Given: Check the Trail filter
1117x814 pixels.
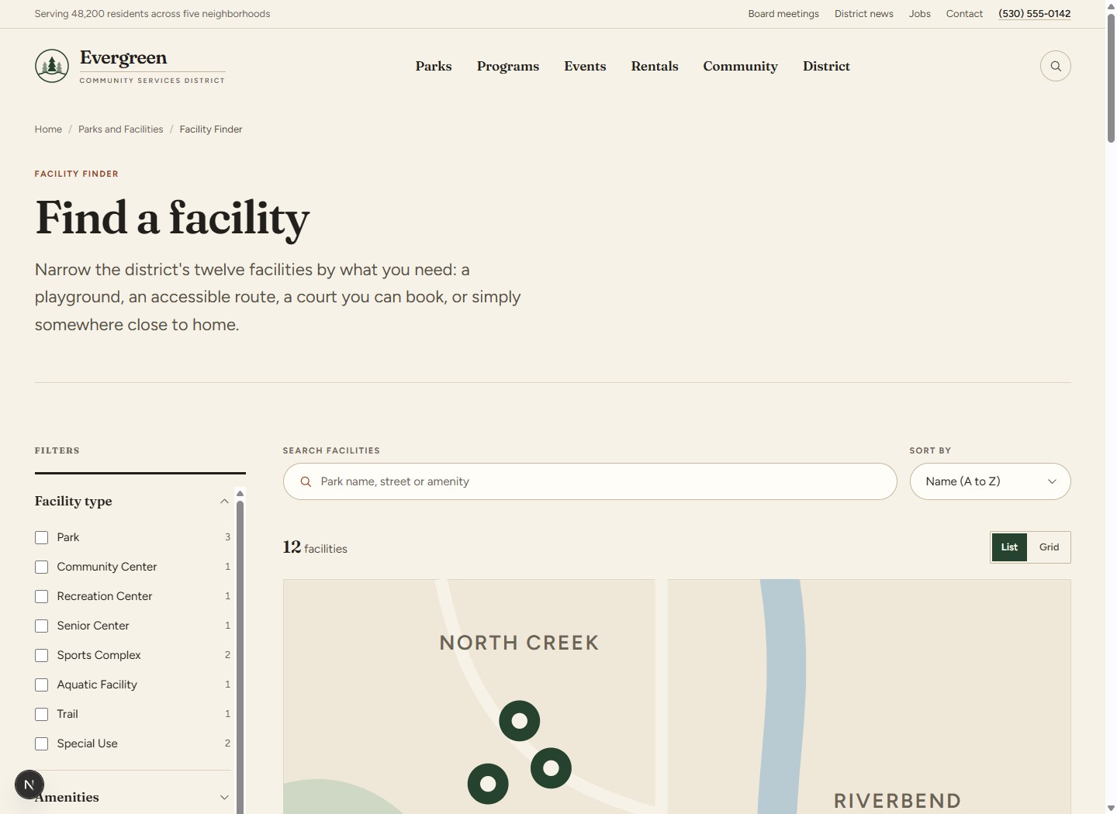Looking at the screenshot, I should 42,714.
